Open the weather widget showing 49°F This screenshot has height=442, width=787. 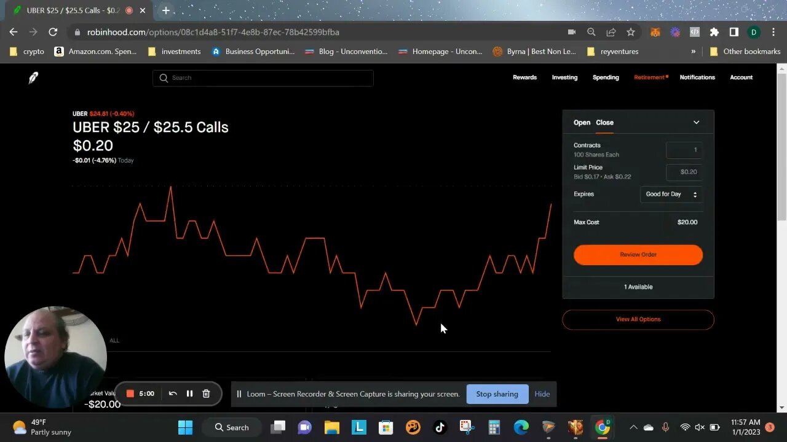pos(42,427)
